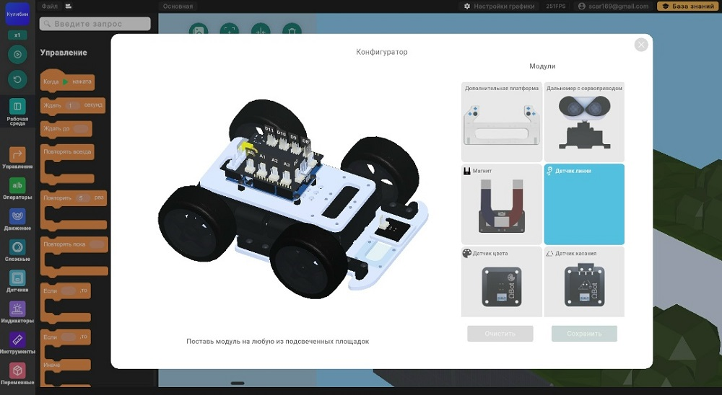Open the Файл menu
Image resolution: width=722 pixels, height=395 pixels.
[x=50, y=6]
